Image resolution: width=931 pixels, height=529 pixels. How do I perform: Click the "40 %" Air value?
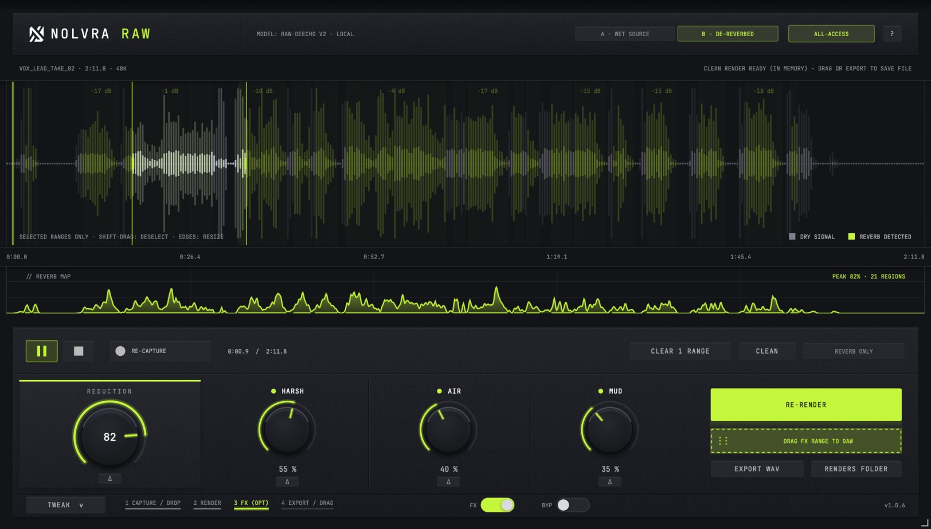coord(449,469)
